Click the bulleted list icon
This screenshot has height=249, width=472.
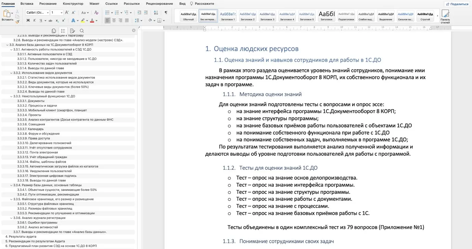pos(107,13)
